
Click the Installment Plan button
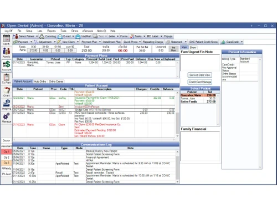[111, 42]
